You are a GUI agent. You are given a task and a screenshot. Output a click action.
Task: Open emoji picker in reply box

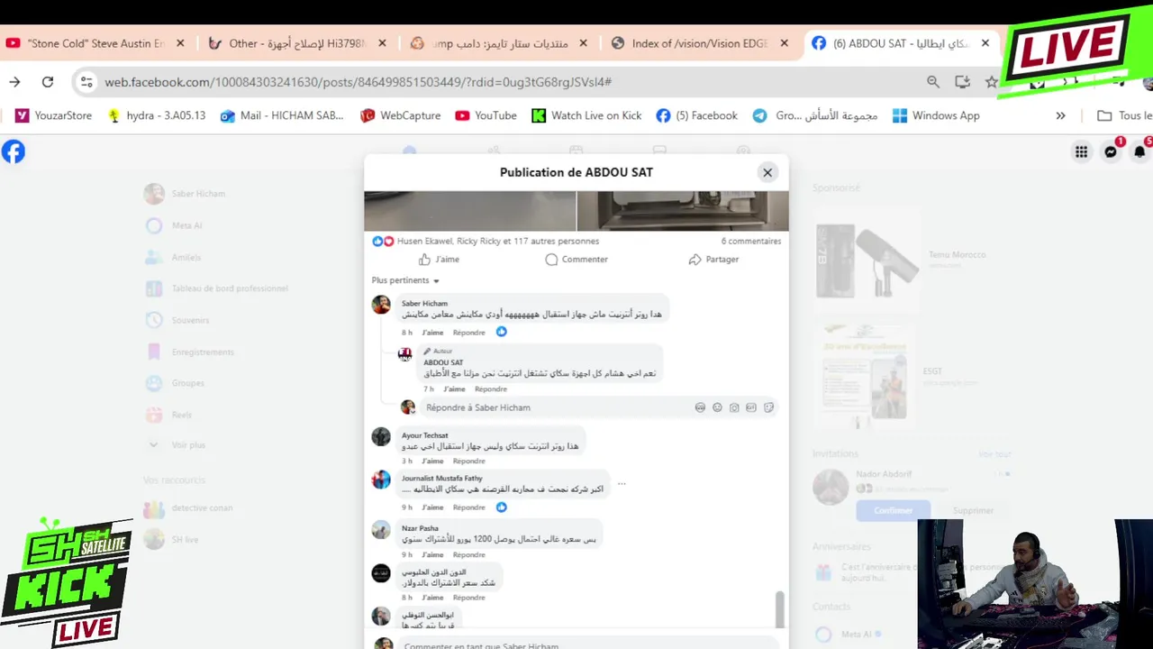point(717,407)
